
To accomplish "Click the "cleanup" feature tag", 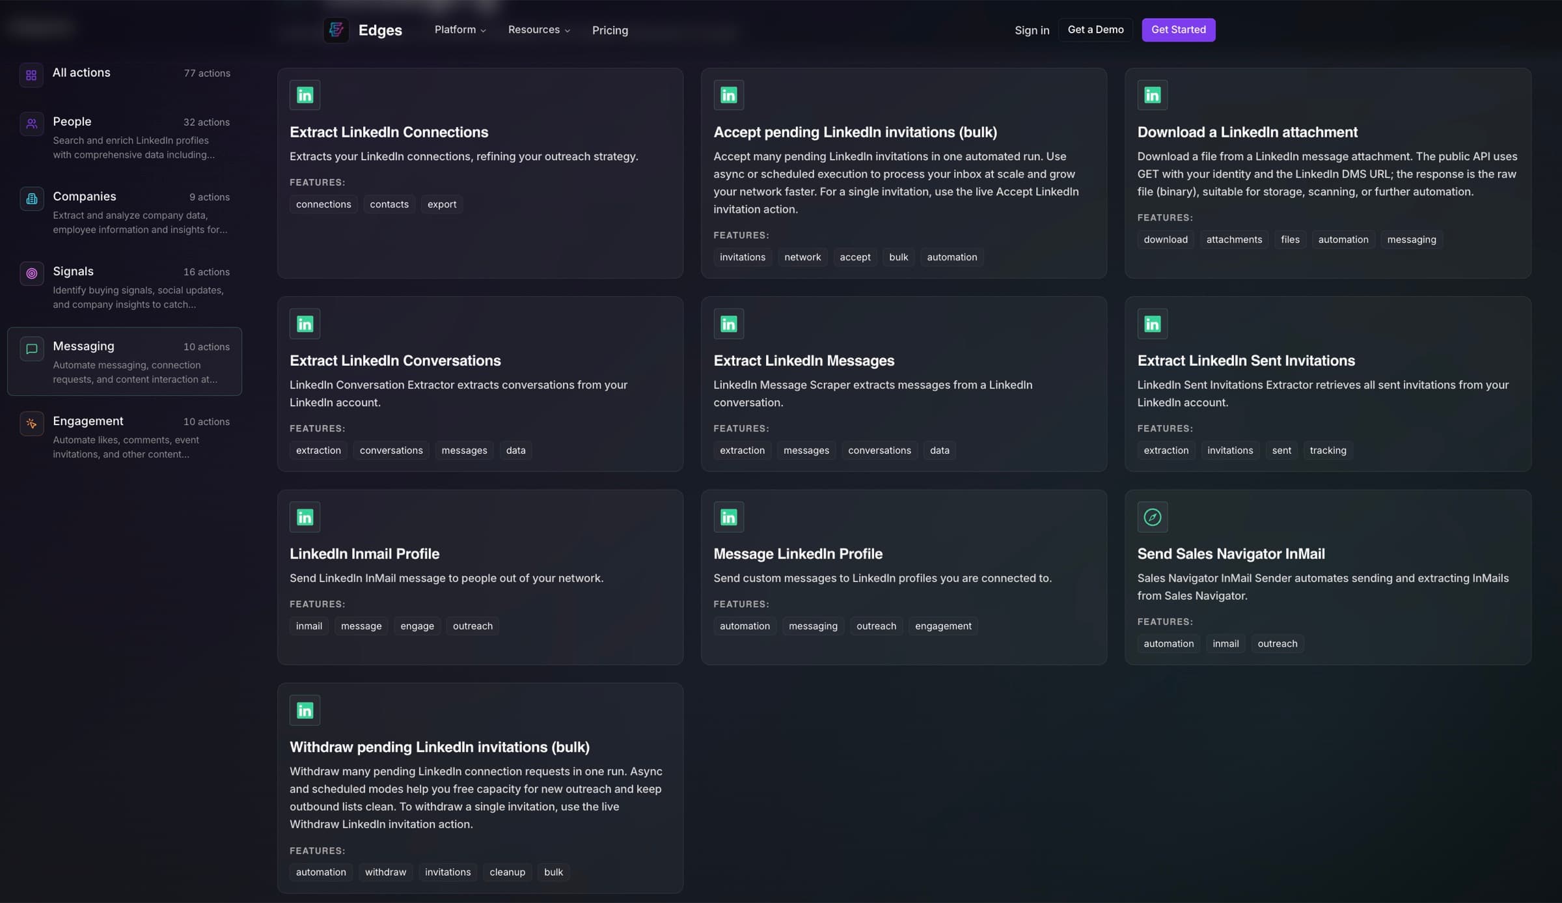I will (507, 872).
